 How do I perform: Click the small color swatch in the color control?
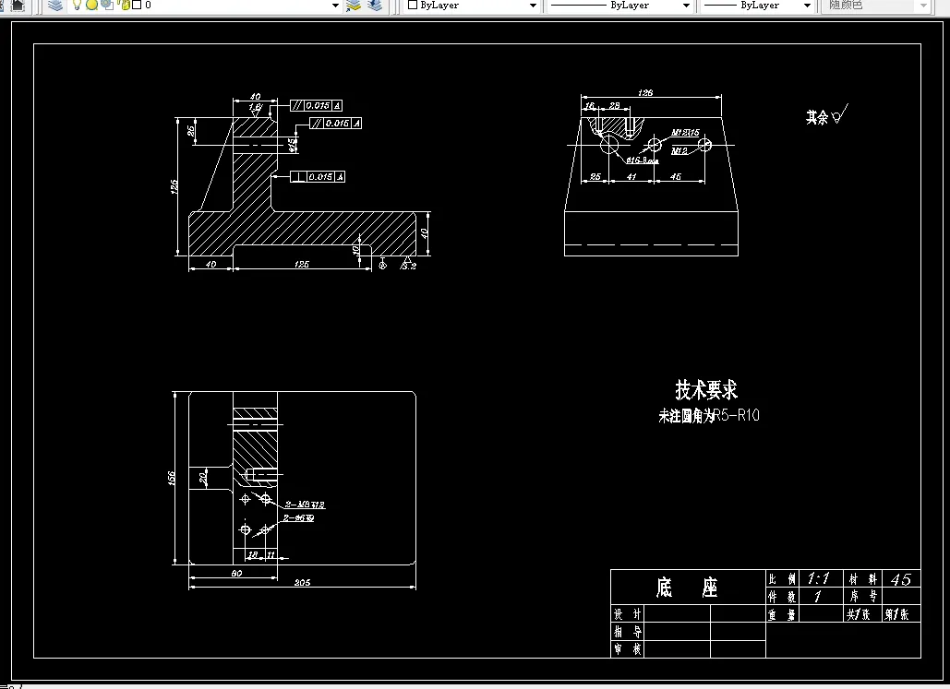click(x=412, y=6)
